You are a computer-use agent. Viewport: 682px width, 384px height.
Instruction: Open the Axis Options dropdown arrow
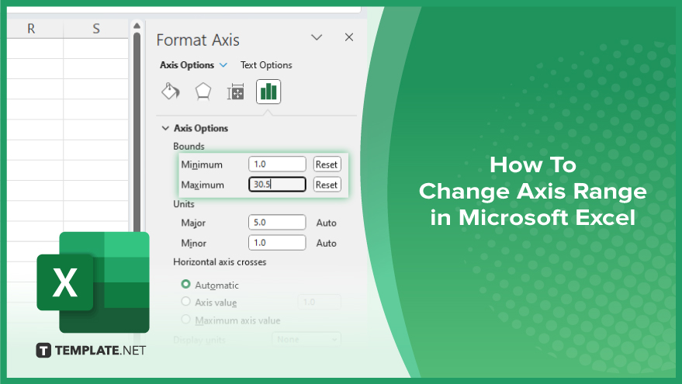[x=223, y=65]
